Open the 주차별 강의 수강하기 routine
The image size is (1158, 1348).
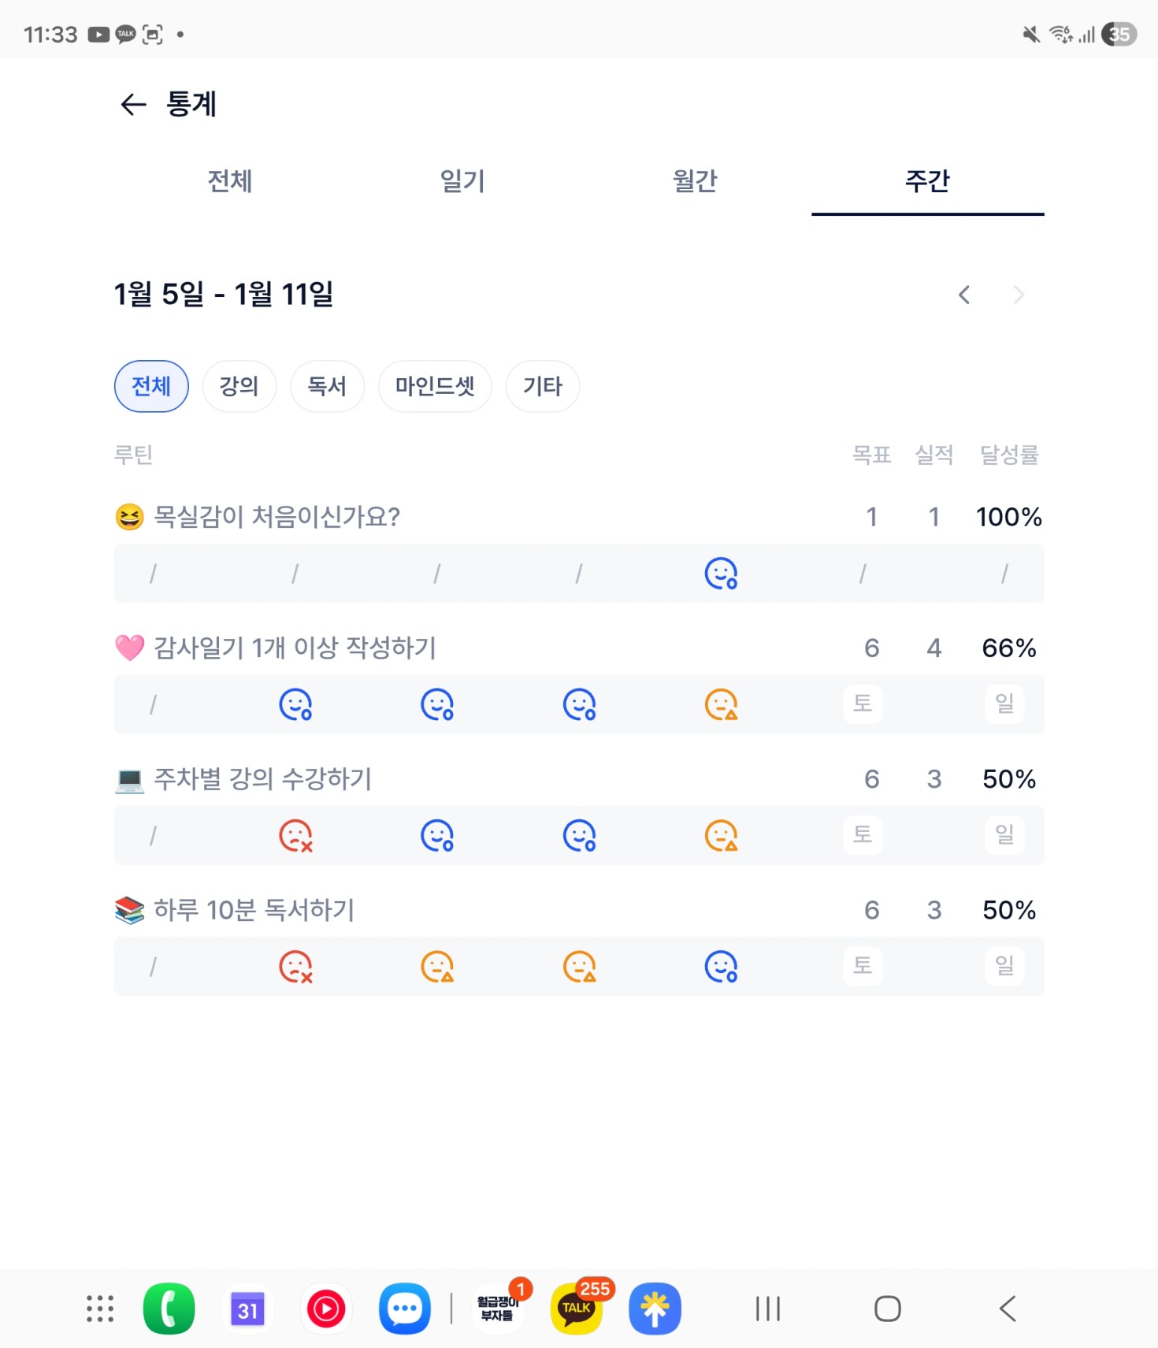262,778
